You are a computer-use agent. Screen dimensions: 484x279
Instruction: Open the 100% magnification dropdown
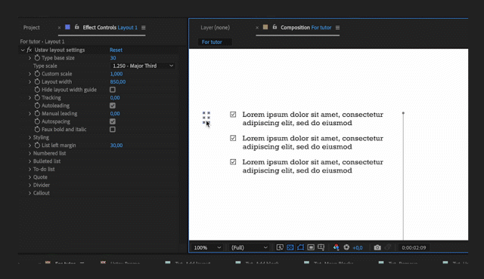207,247
